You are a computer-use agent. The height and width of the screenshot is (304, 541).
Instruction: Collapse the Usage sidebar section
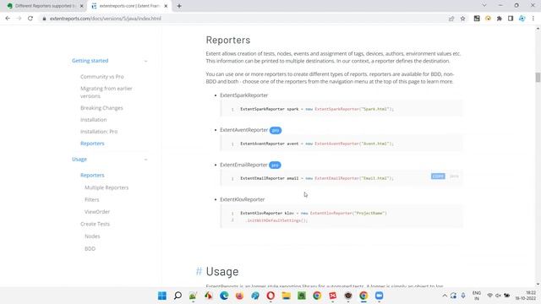coord(145,160)
